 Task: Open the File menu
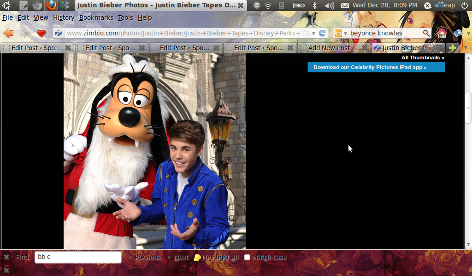pyautogui.click(x=7, y=18)
